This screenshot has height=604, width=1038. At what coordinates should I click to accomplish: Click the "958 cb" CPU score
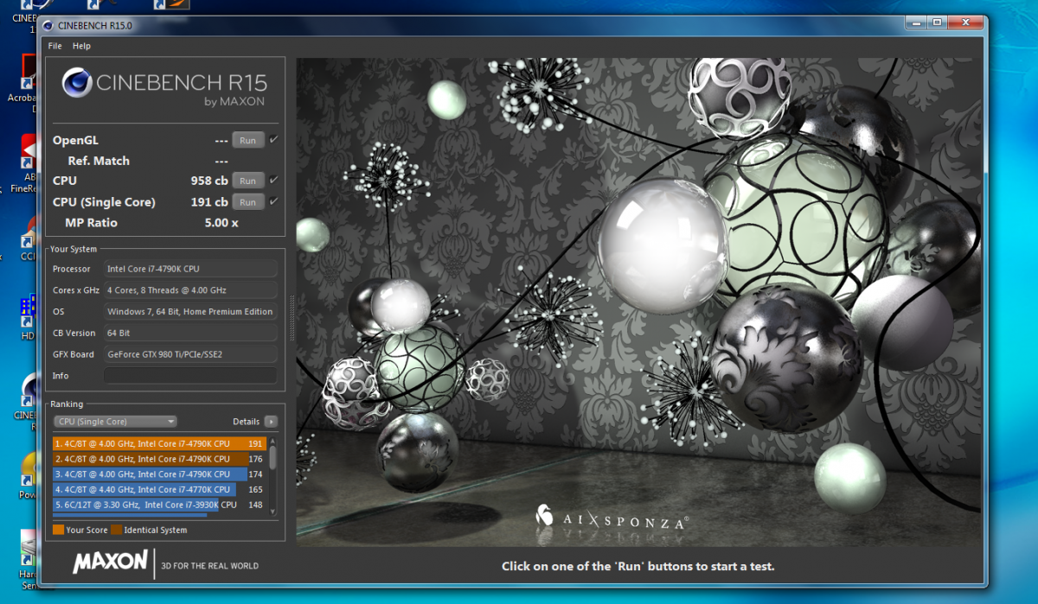coord(209,181)
